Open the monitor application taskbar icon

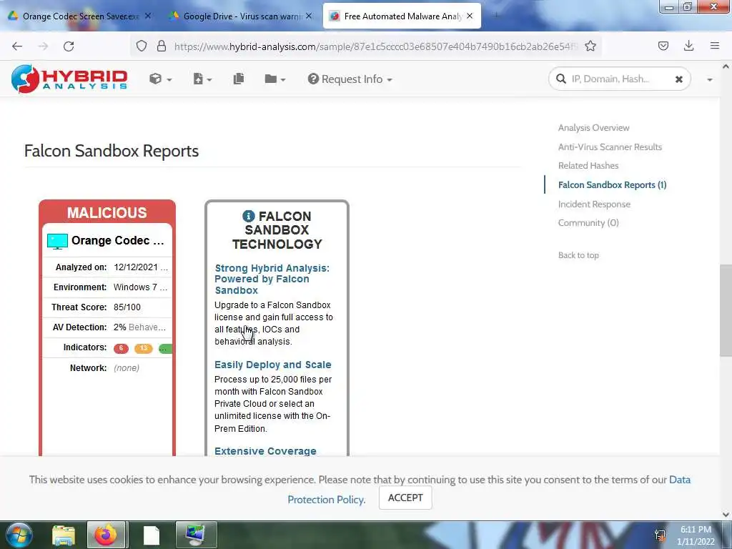click(x=196, y=535)
